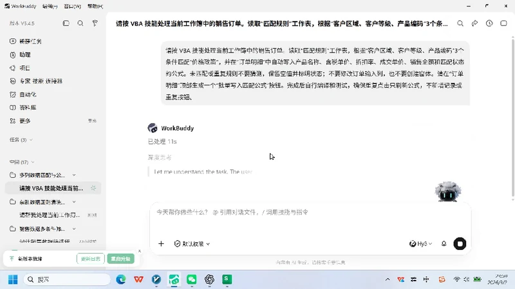Open WPS Office from taskbar
This screenshot has width=515, height=289.
click(138, 279)
